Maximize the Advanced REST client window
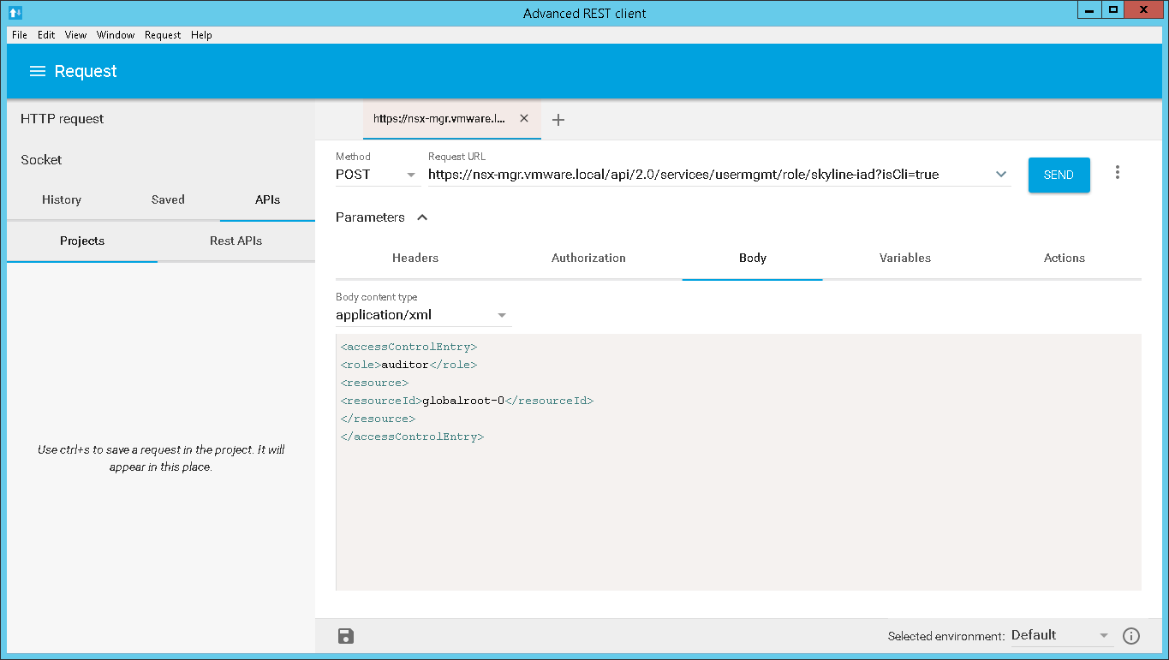 (1113, 10)
